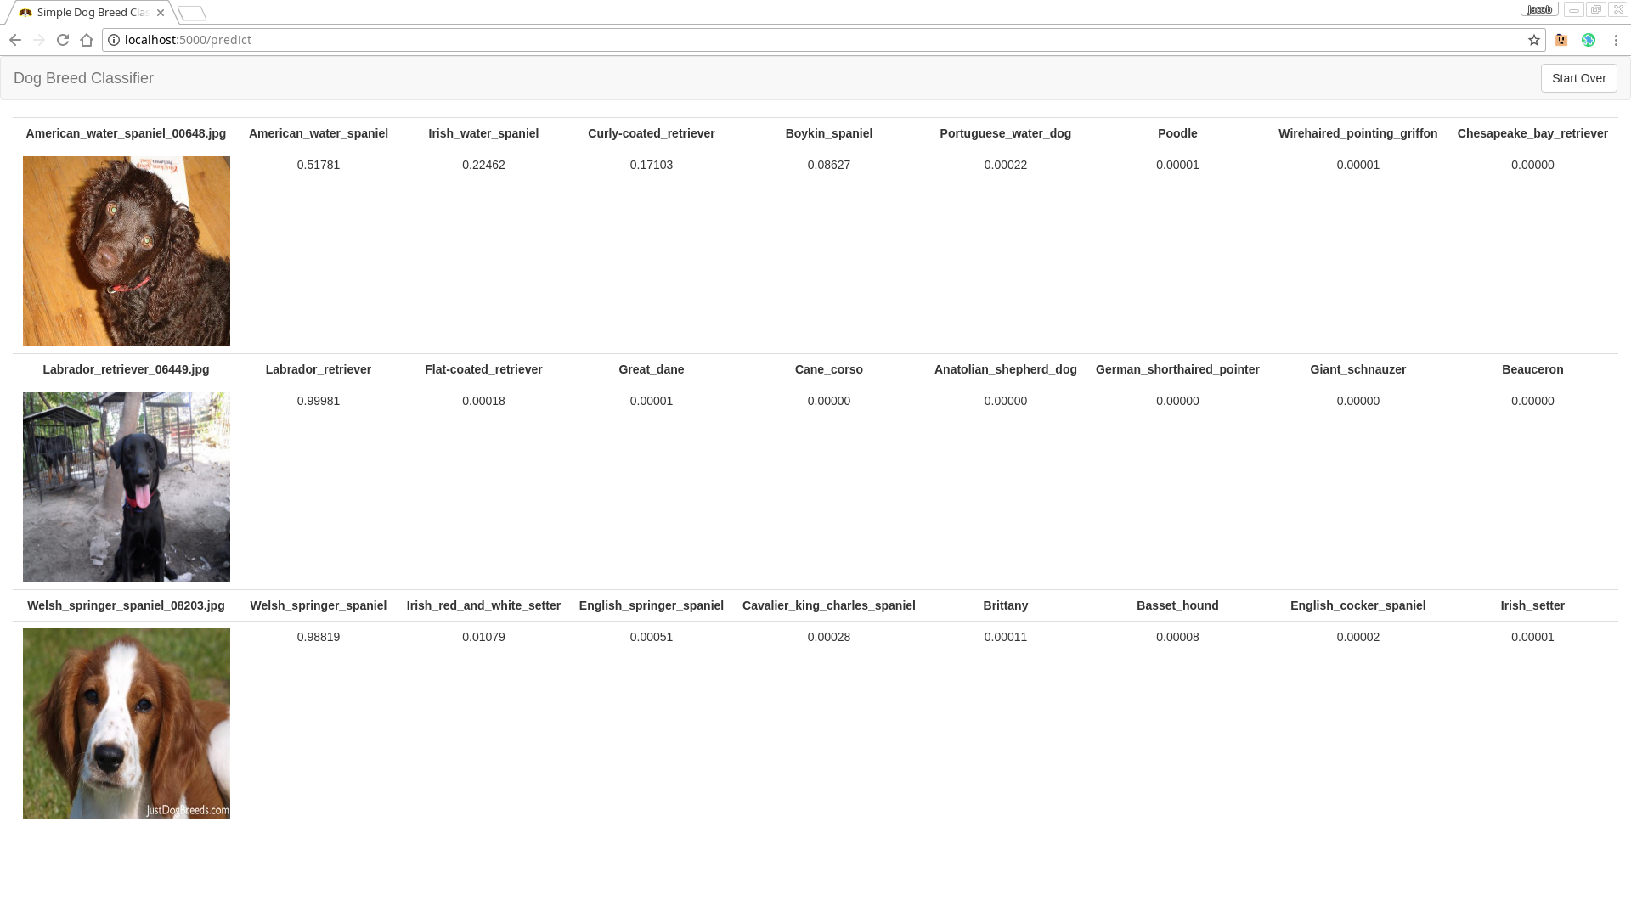Bookmark this page with star icon
This screenshot has height=917, width=1631.
(1534, 40)
